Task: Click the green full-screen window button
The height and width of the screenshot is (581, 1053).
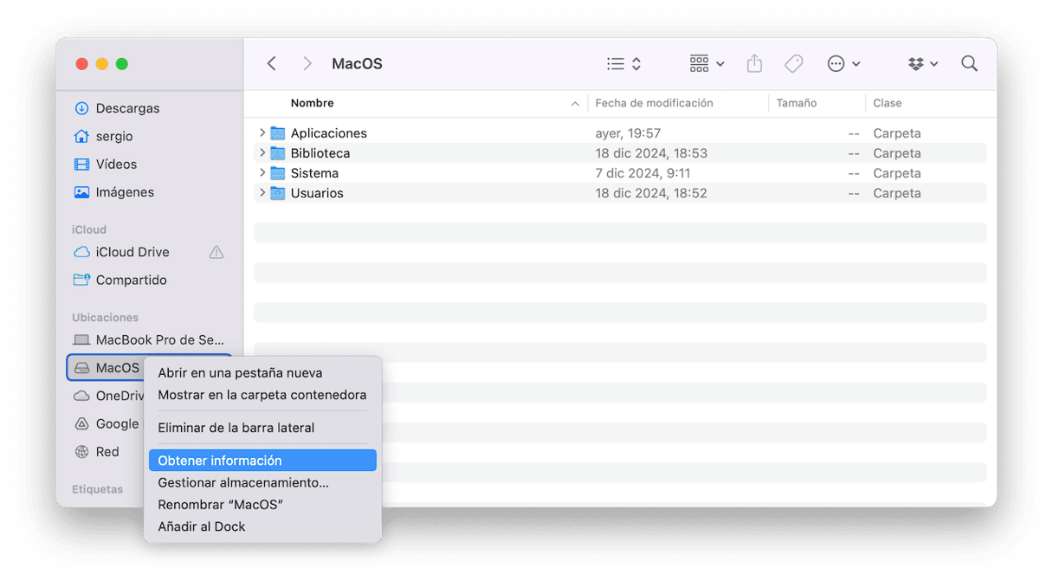Action: tap(122, 64)
